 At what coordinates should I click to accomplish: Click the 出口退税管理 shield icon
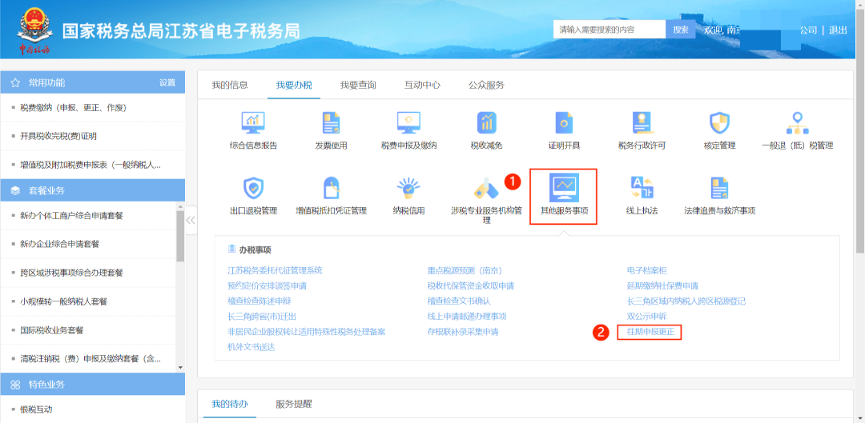coord(253,189)
